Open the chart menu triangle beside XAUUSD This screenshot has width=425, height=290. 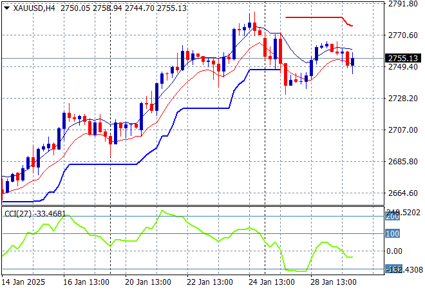(x=7, y=8)
